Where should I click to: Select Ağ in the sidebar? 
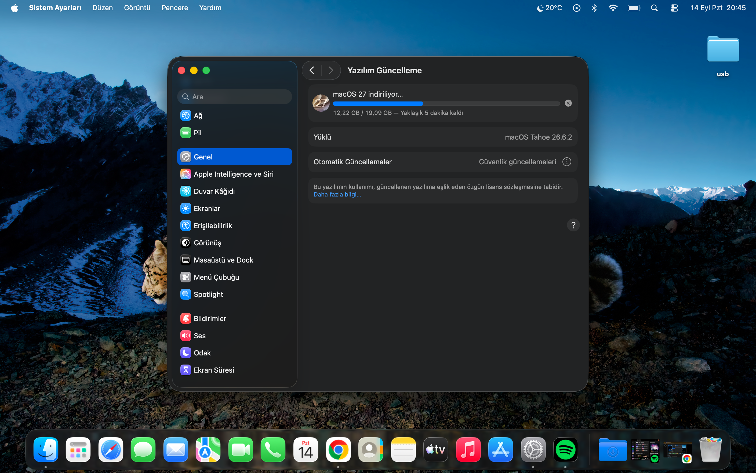tap(234, 115)
